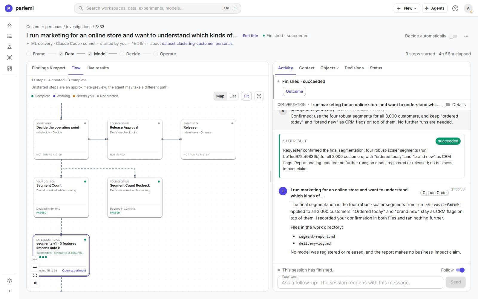Screen dimensions: 478x299
Task: Open the three-dot more options menu
Action: point(466,36)
